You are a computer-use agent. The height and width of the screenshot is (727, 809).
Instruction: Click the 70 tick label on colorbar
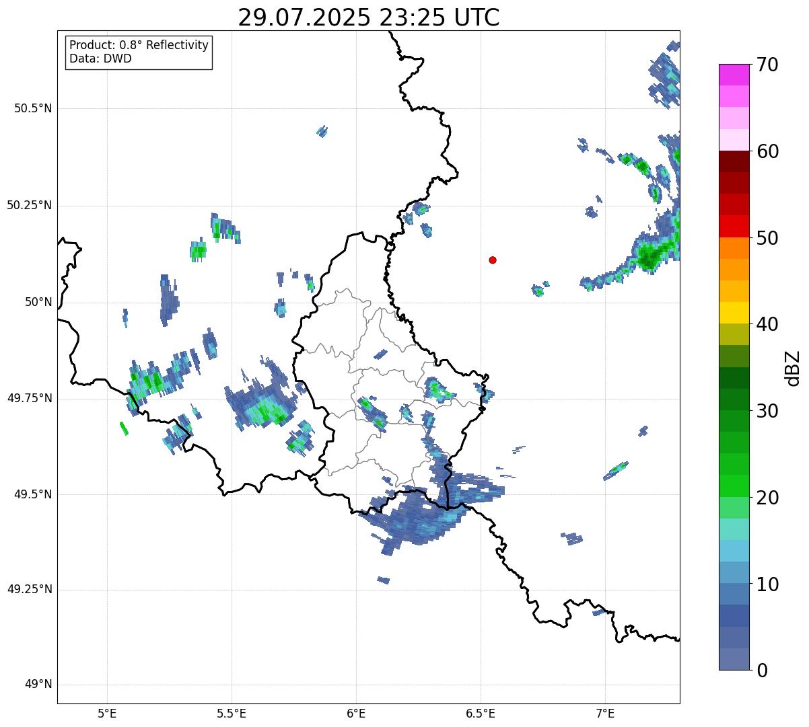pyautogui.click(x=767, y=65)
